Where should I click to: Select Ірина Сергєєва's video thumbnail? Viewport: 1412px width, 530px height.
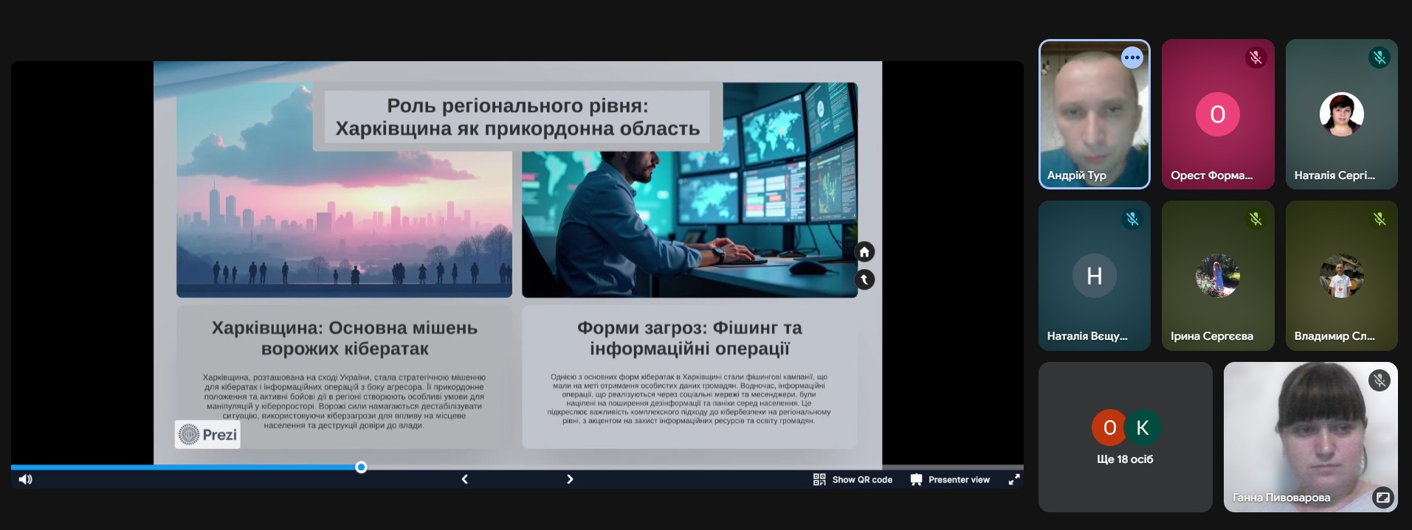1217,276
